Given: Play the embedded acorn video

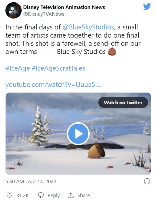Looking at the screenshot, I should click(x=78, y=134).
